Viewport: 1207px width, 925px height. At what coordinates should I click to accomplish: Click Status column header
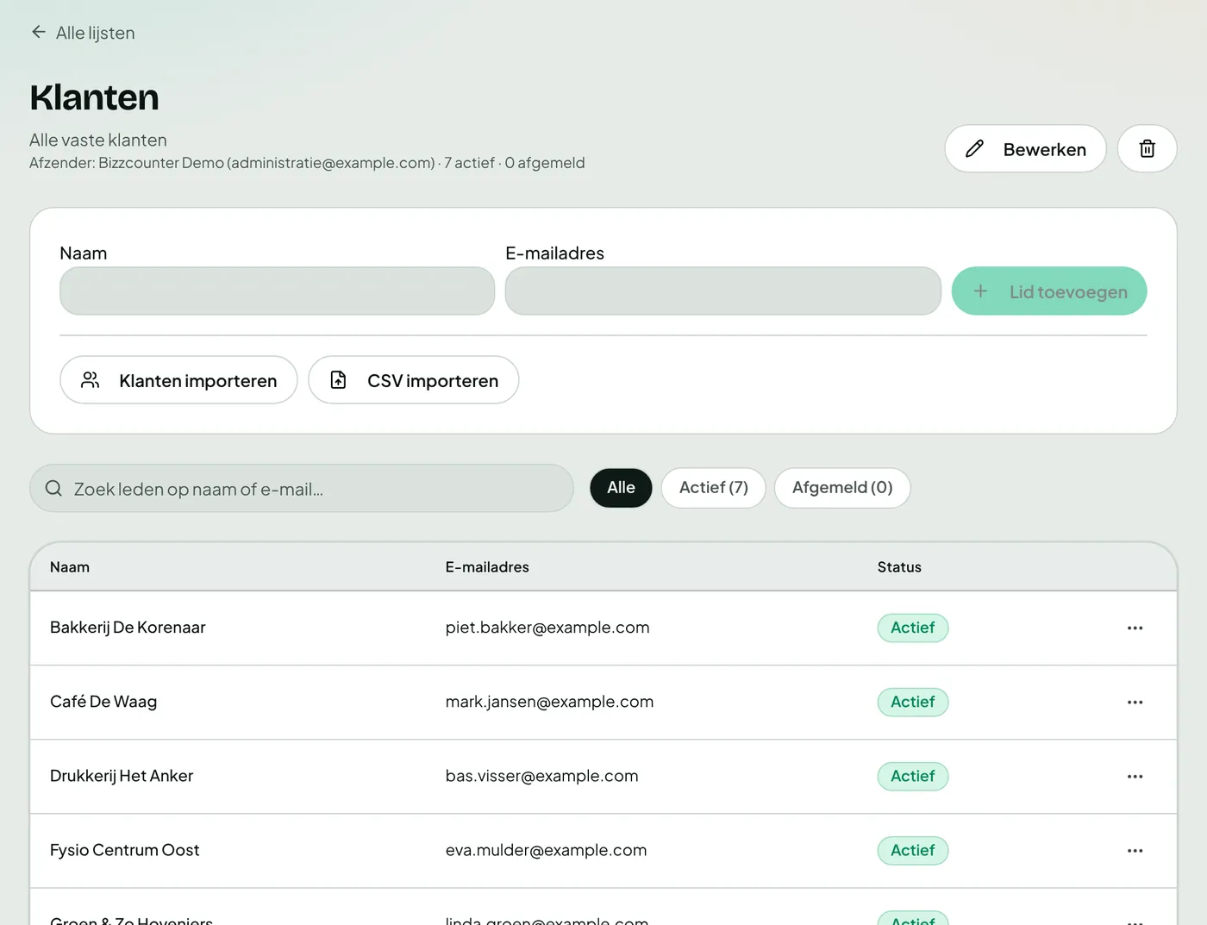(x=899, y=567)
